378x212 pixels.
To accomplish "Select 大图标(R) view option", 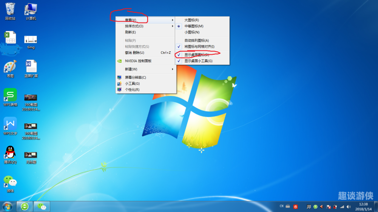I will (202, 20).
